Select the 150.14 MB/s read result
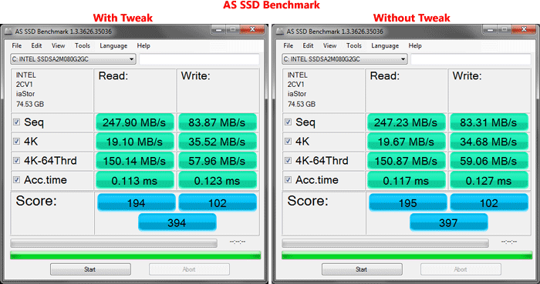This screenshot has width=540, height=284. [x=135, y=161]
